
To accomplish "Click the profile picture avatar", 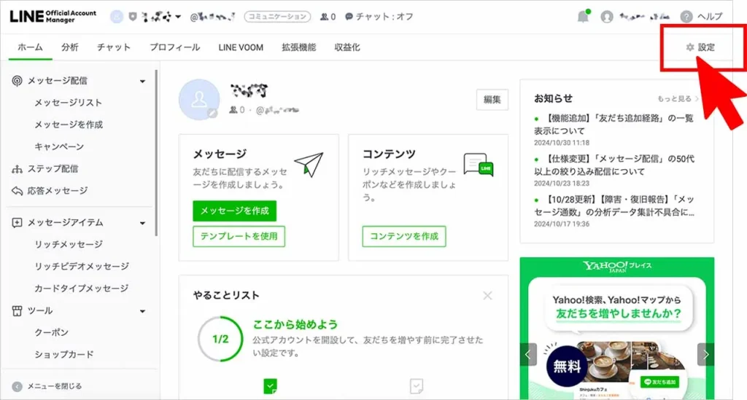I will (199, 99).
